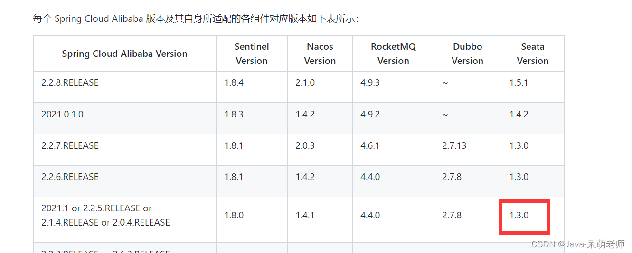Select the Sentinel Version header cell
This screenshot has width=632, height=253.
click(252, 54)
